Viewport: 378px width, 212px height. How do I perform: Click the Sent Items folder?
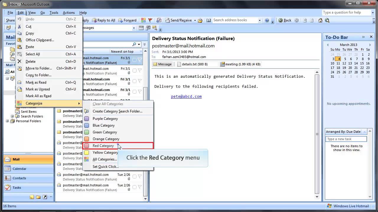tap(29, 112)
